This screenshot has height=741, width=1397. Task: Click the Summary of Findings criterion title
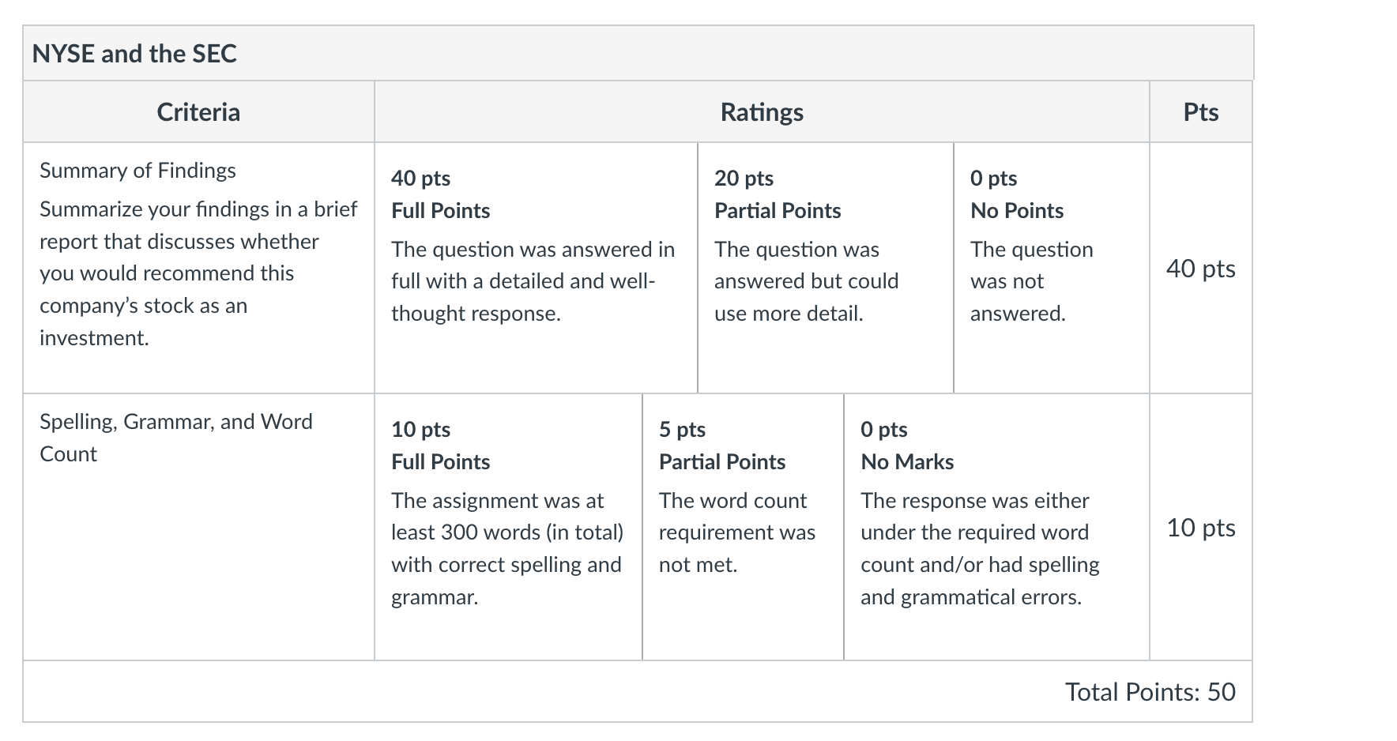point(137,171)
